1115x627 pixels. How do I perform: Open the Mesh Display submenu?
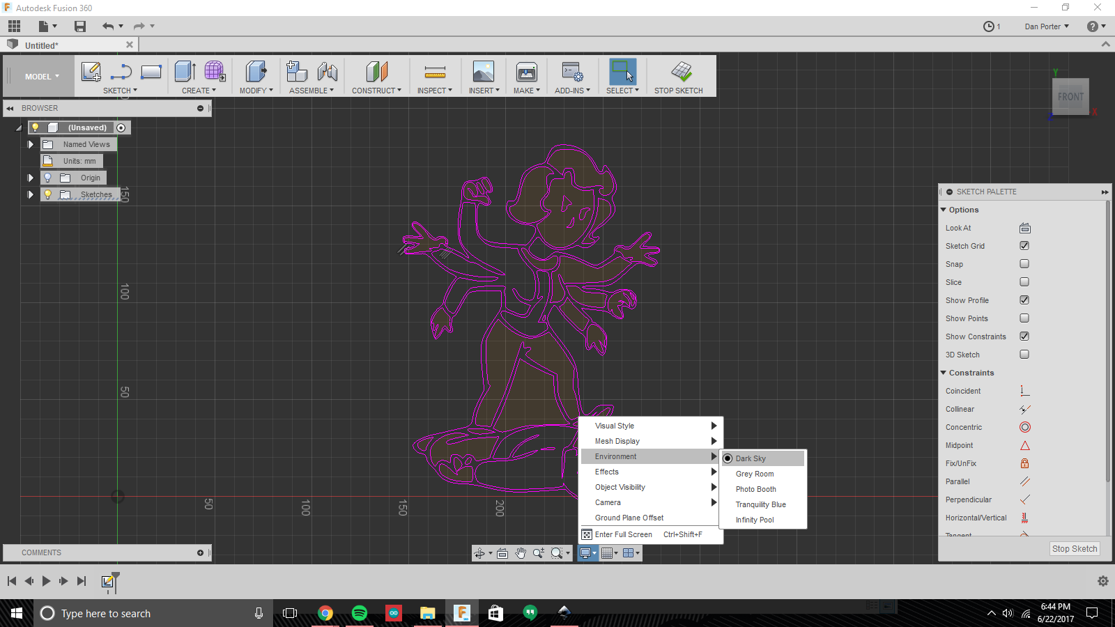[x=651, y=441]
